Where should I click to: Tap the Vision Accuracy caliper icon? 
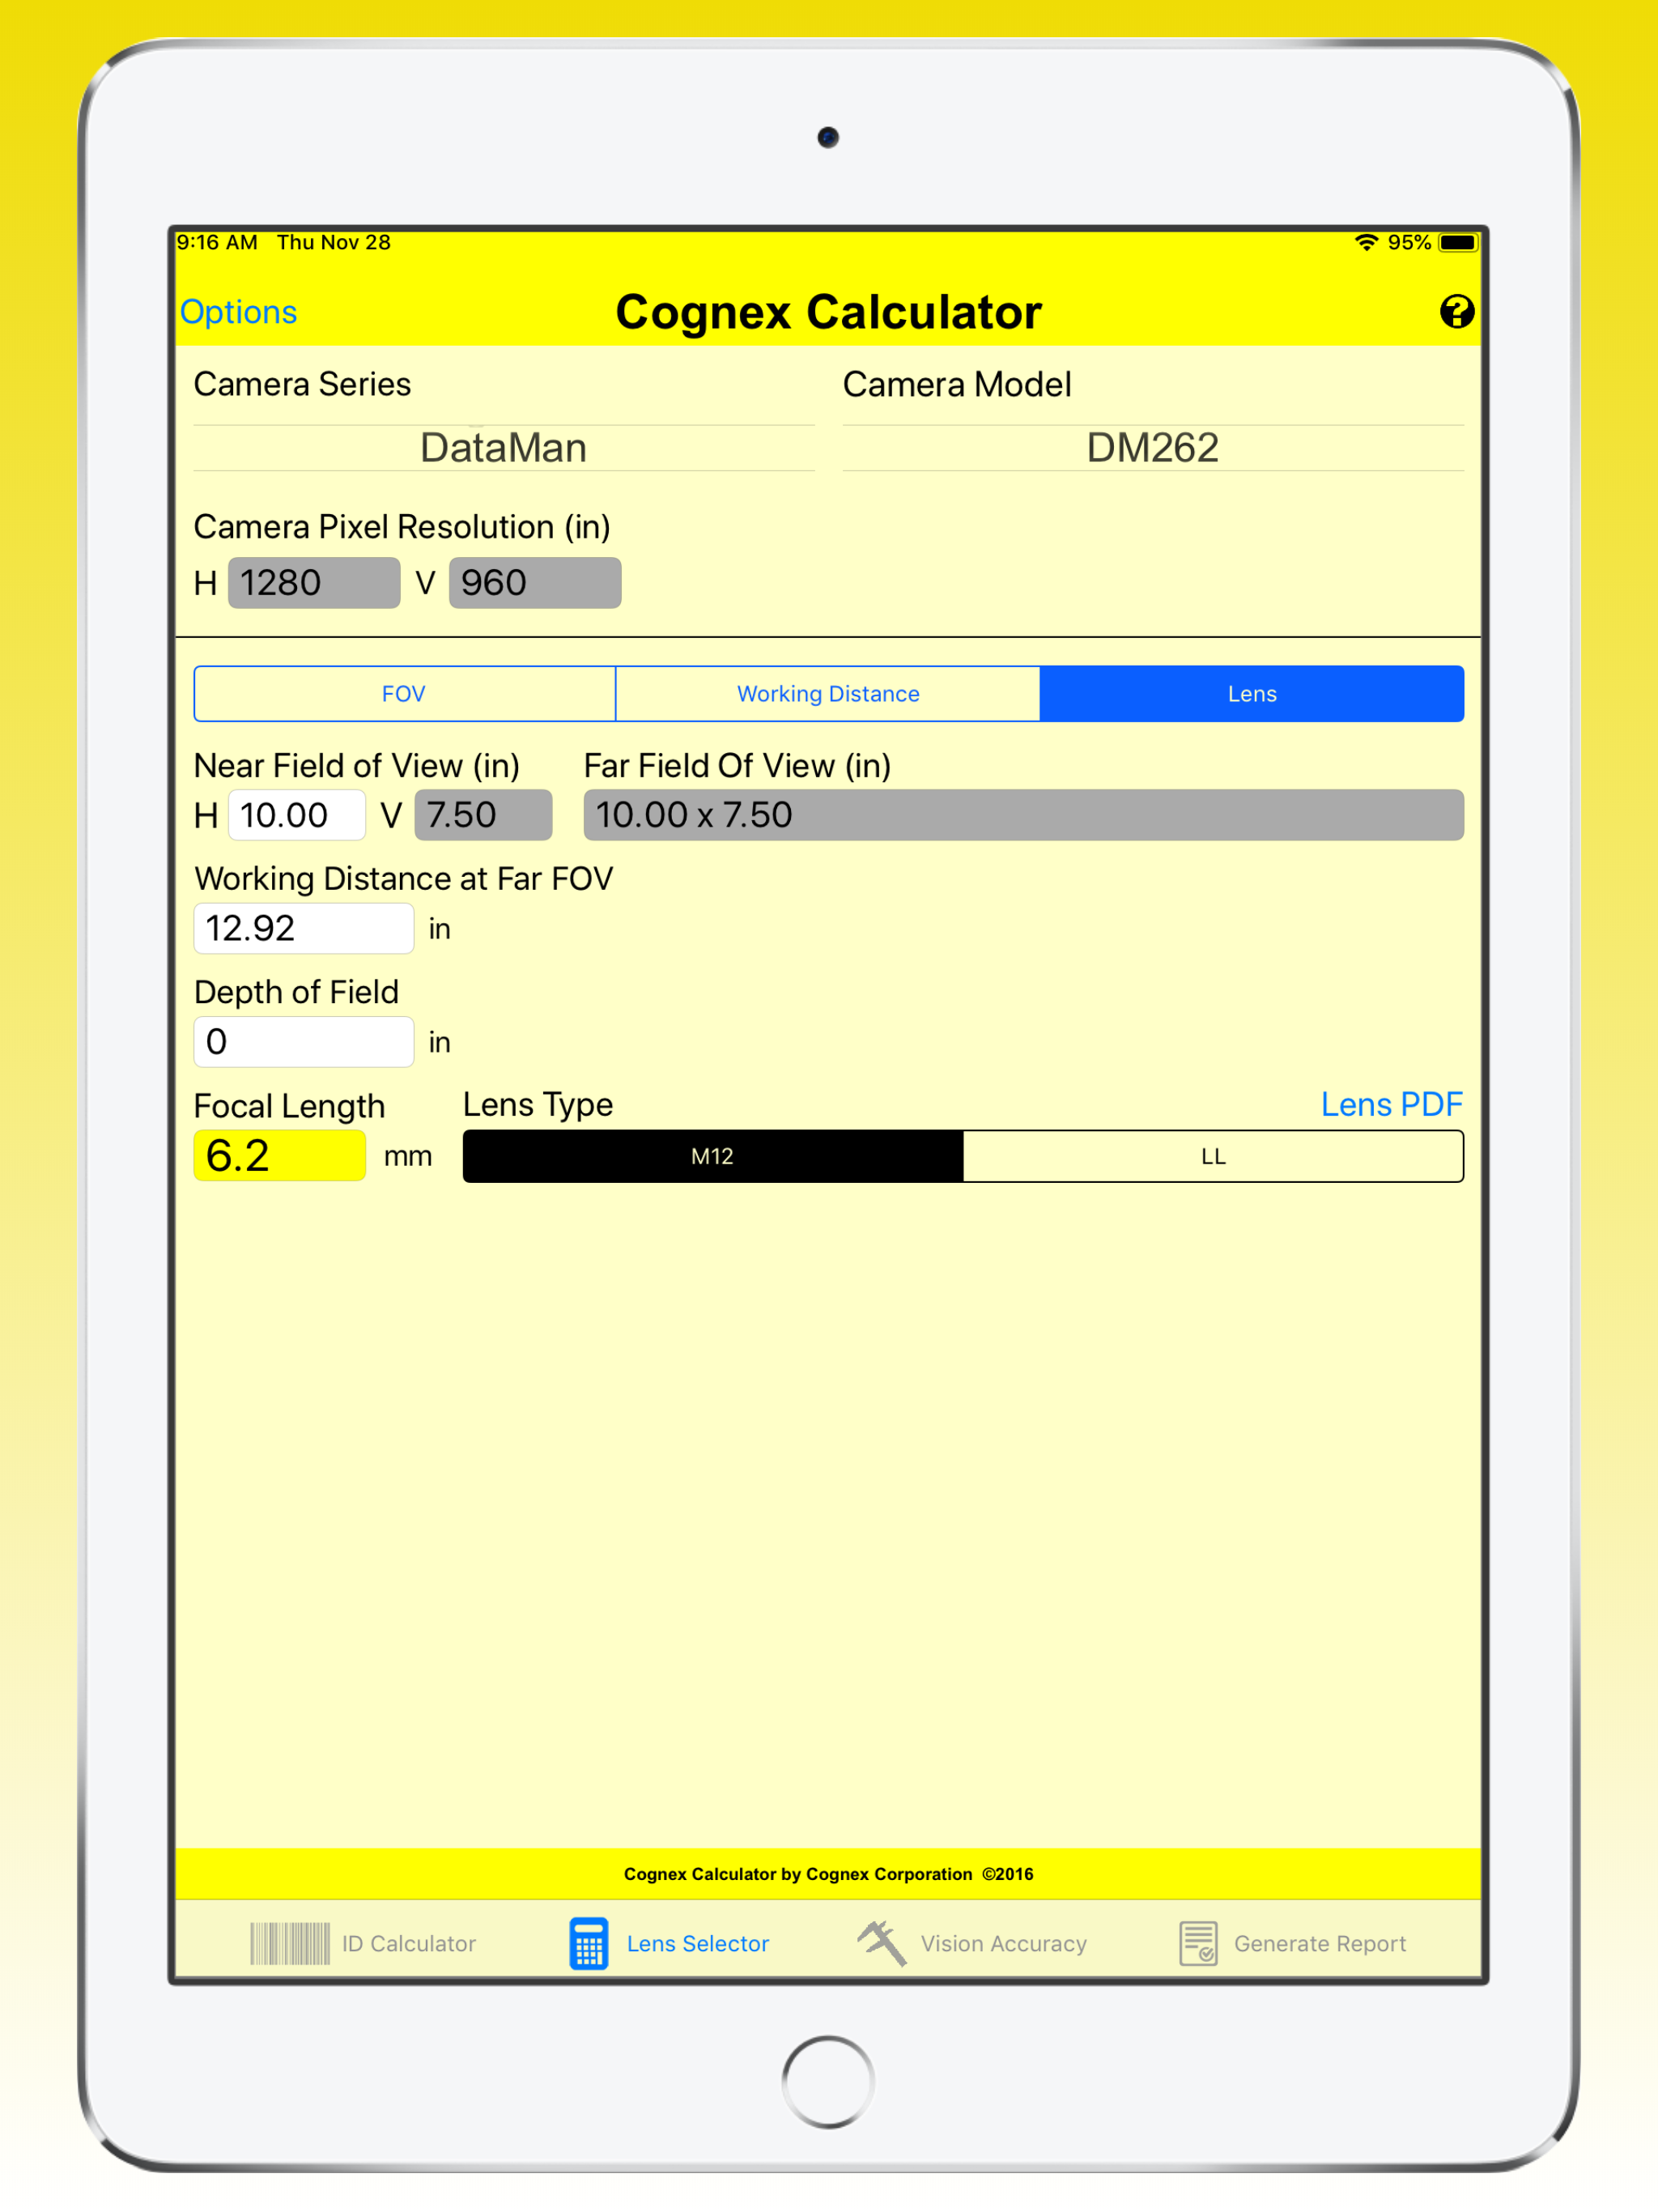881,1943
